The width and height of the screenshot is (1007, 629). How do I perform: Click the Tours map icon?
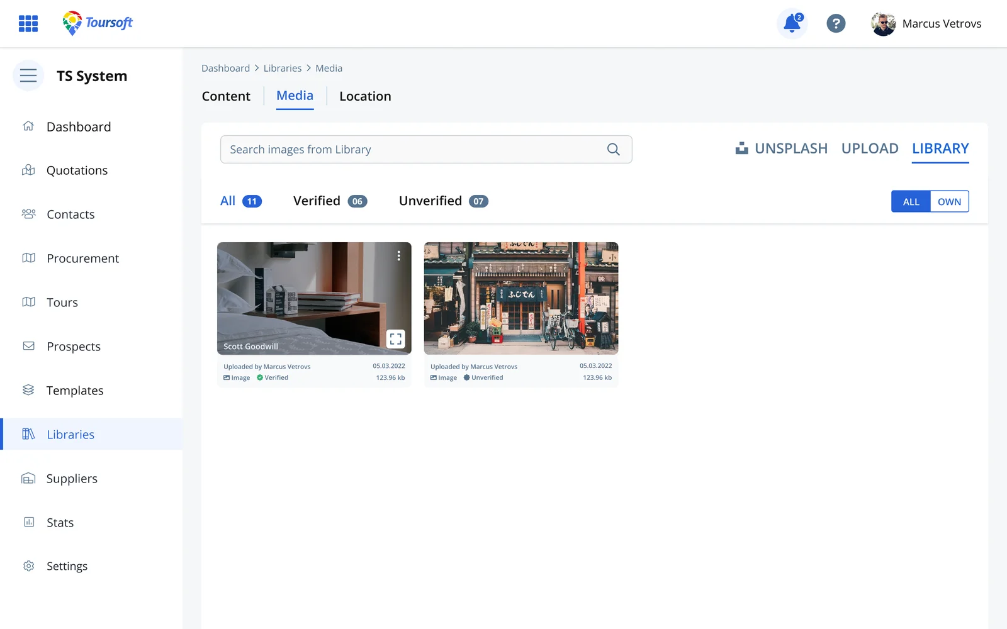28,302
